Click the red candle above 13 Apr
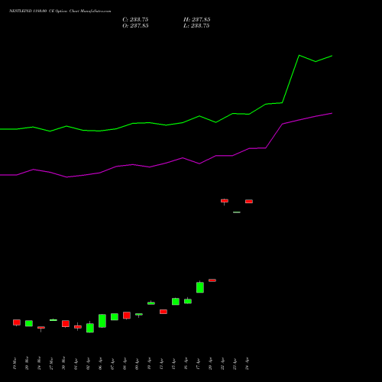The height and width of the screenshot is (382, 382). [x=163, y=312]
